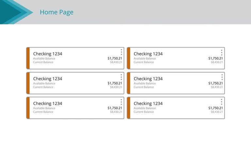Open the middle-left card's three-dot menu

pos(121,77)
